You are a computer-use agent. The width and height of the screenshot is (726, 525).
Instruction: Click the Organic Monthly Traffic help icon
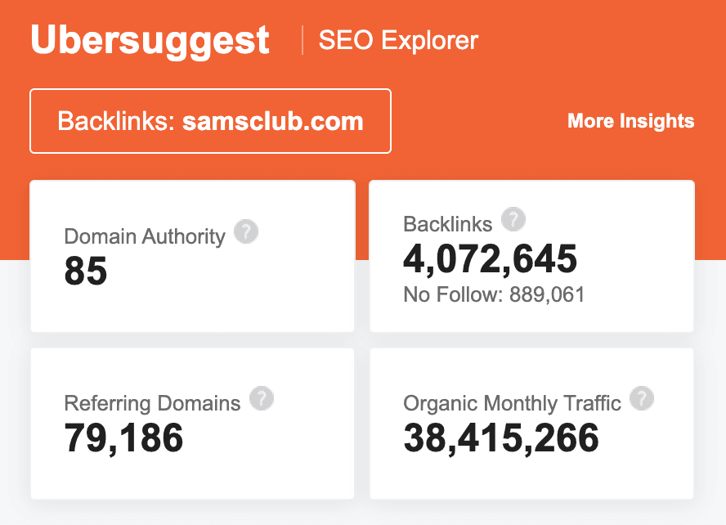pyautogui.click(x=643, y=398)
